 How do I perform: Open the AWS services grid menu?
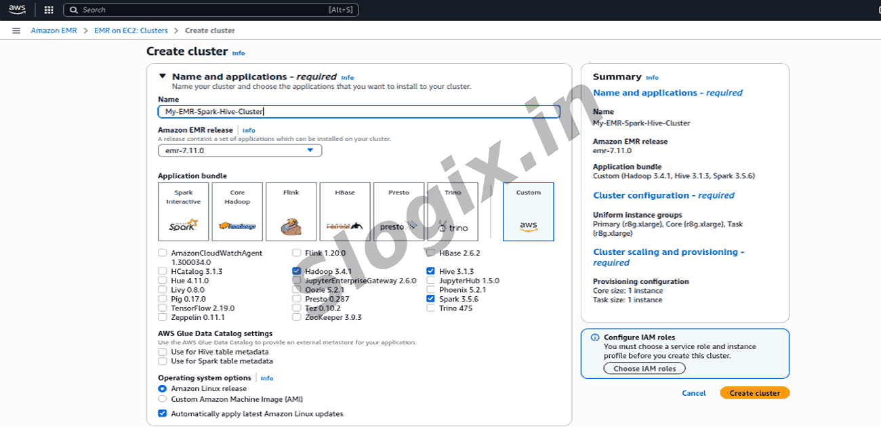tap(48, 10)
